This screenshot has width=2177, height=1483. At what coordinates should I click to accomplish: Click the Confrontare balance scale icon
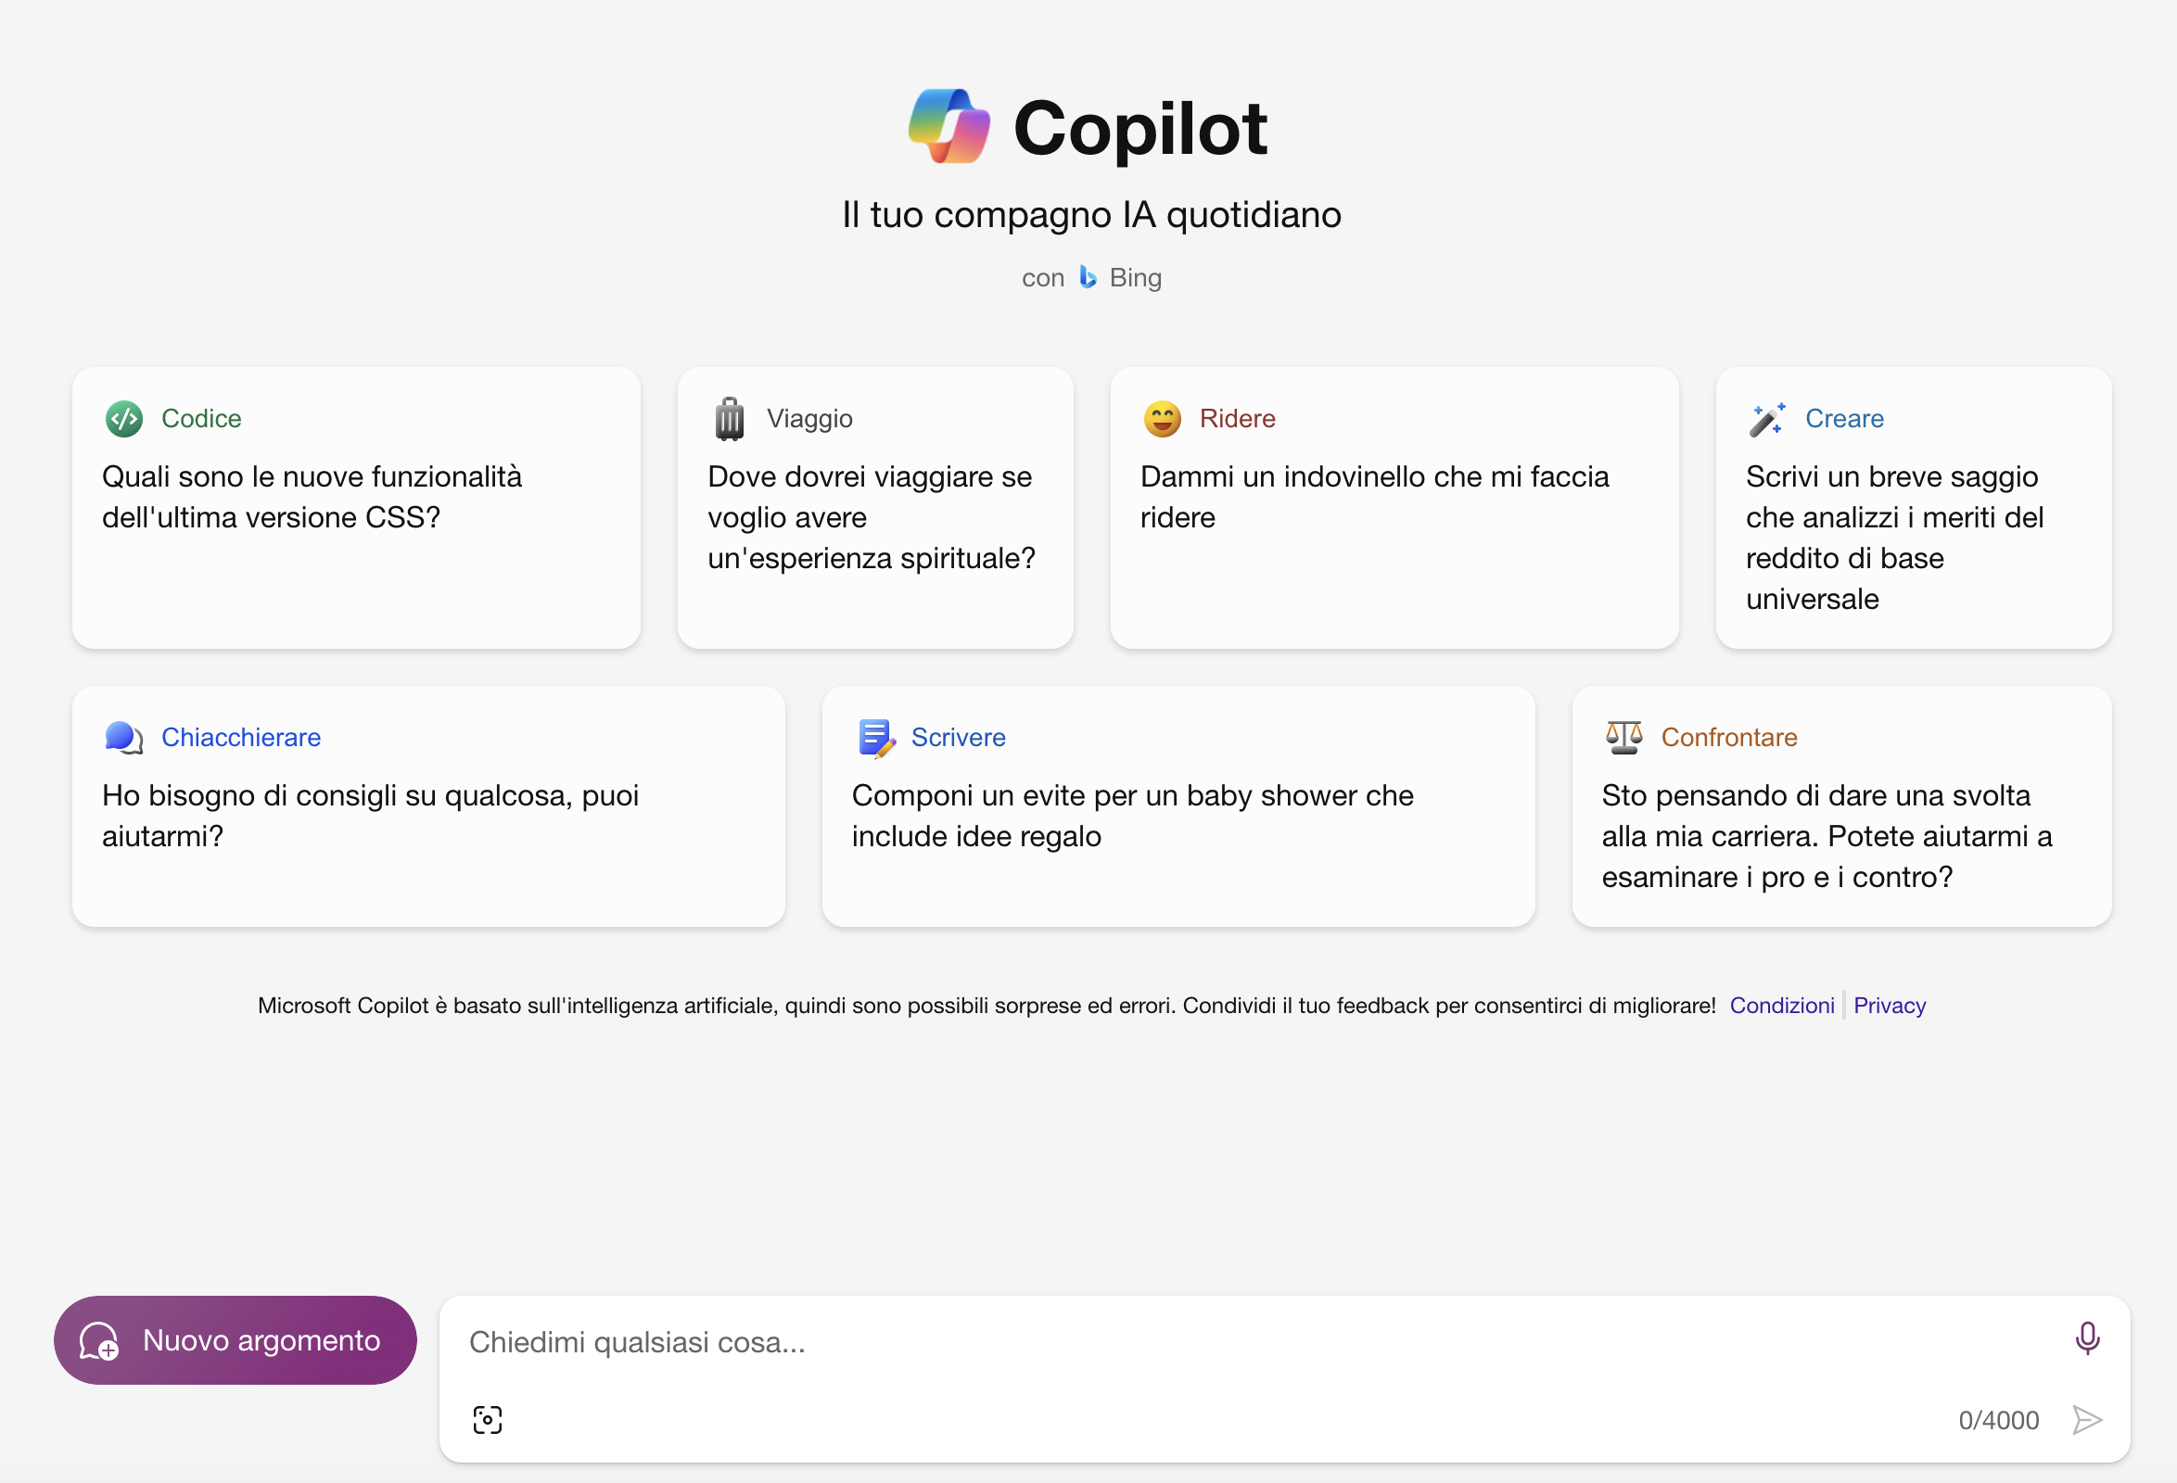point(1624,738)
